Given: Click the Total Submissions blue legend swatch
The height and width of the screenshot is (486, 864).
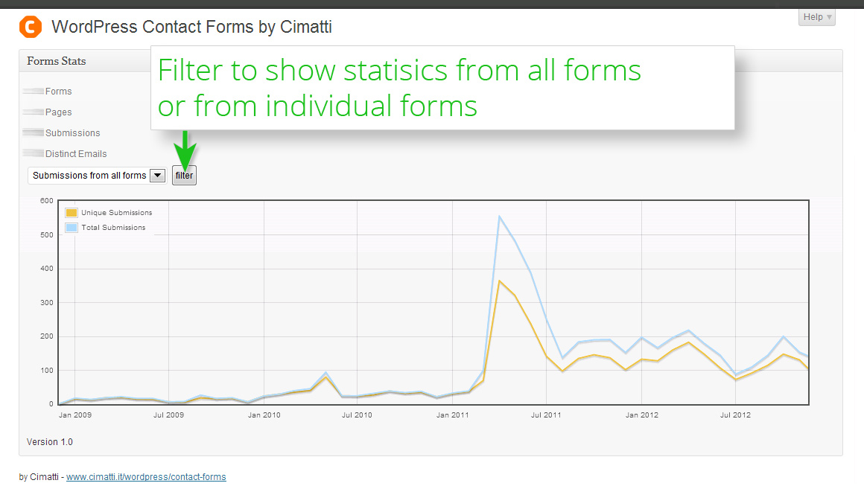Looking at the screenshot, I should click(x=71, y=227).
